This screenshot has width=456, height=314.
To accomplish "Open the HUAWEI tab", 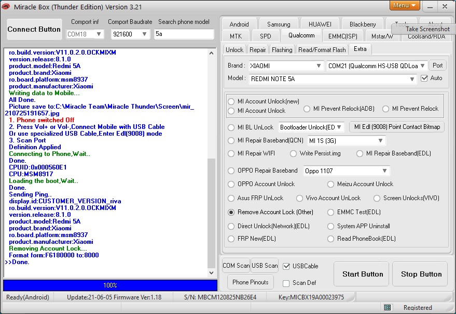I will tap(320, 24).
